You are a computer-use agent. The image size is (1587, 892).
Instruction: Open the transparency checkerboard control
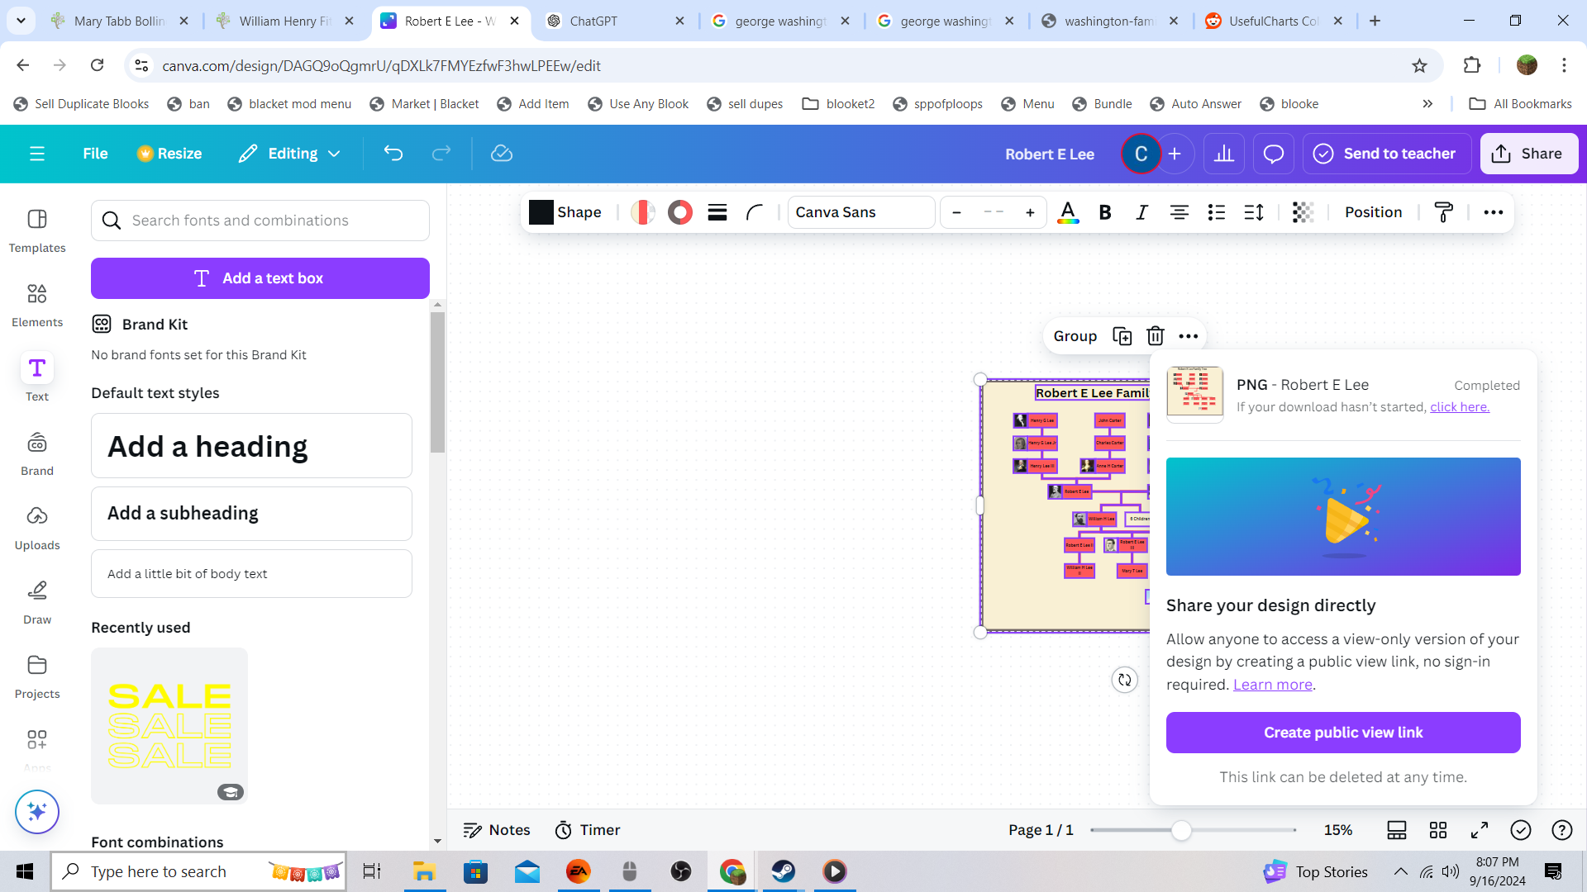(x=1303, y=212)
